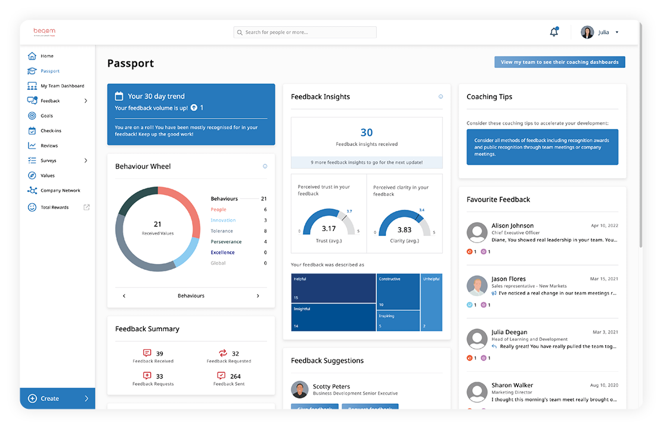Click the Check-ins calendar icon
This screenshot has height=429, width=663.
pyautogui.click(x=32, y=130)
